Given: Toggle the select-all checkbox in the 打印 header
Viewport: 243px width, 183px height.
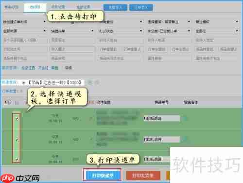Looking at the screenshot, I should coord(17,103).
